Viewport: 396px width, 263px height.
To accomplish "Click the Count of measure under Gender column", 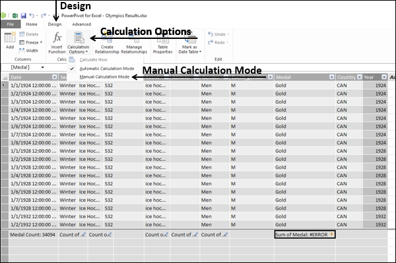I will pos(214,235).
